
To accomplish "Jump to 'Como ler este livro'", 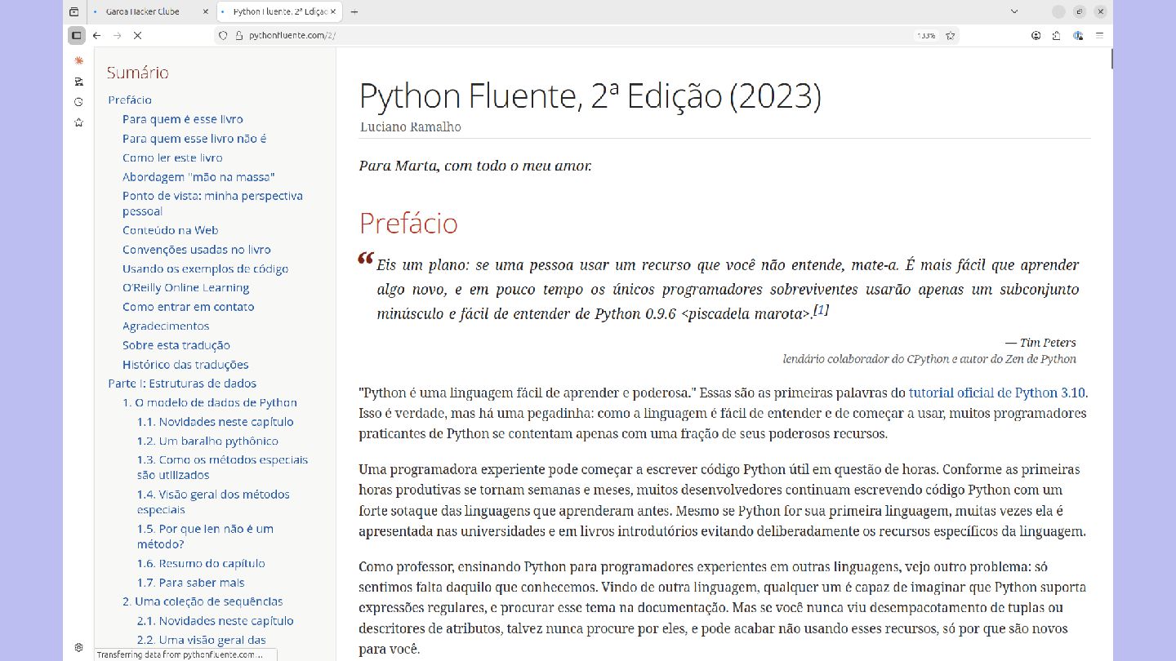I will [172, 157].
